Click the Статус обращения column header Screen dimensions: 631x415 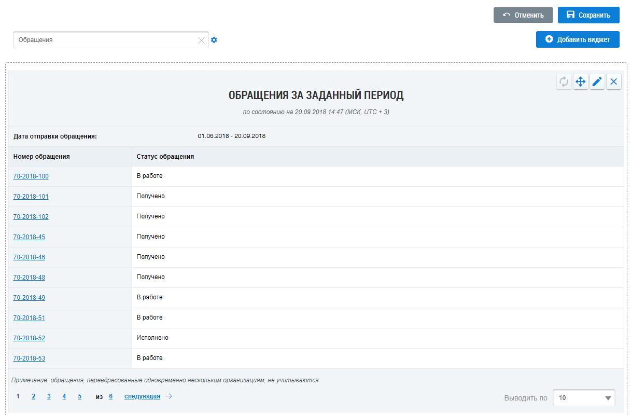pyautogui.click(x=165, y=156)
